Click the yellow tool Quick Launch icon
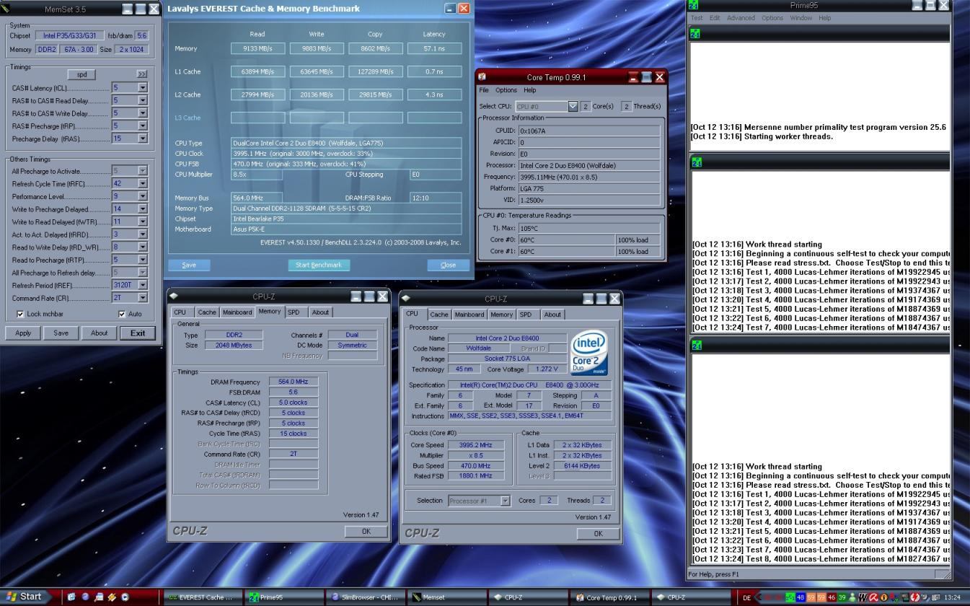The image size is (970, 606). click(112, 597)
